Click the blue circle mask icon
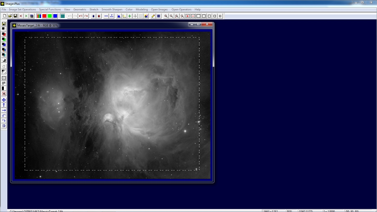This screenshot has width=377, height=212. click(x=93, y=16)
